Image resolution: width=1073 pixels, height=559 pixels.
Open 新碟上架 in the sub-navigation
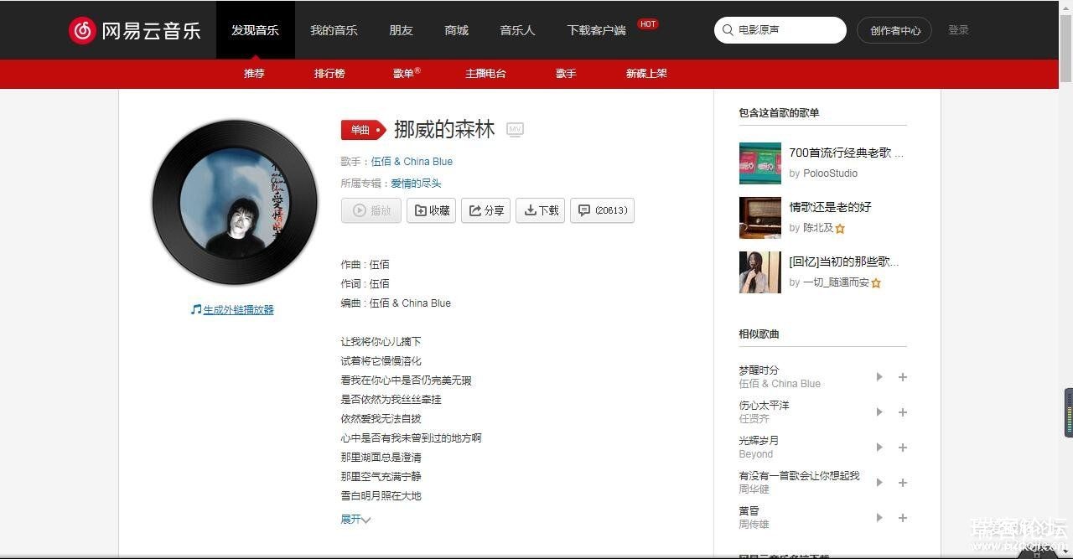pyautogui.click(x=646, y=74)
